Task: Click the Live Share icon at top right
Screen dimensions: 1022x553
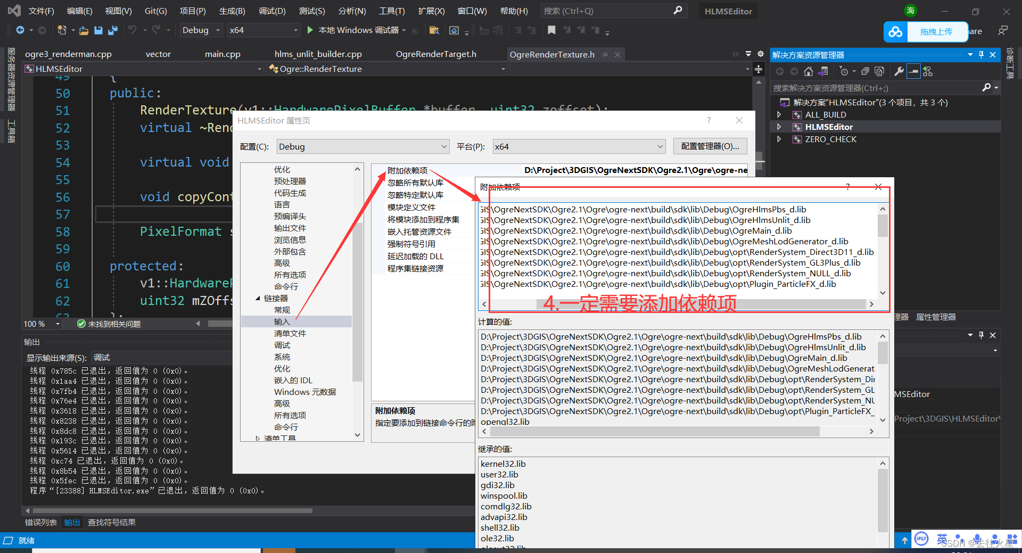Action: 1003,30
